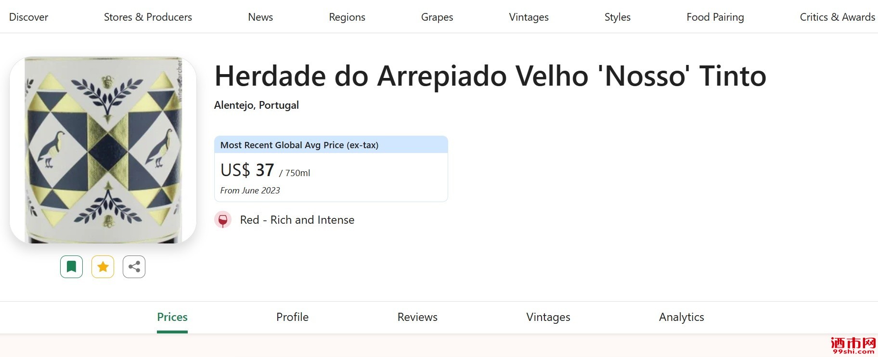The height and width of the screenshot is (357, 878).
Task: Open the Stores & Producers menu
Action: click(148, 17)
